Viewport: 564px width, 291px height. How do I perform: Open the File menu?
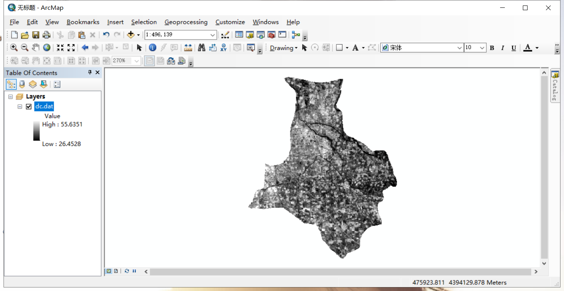click(x=14, y=22)
